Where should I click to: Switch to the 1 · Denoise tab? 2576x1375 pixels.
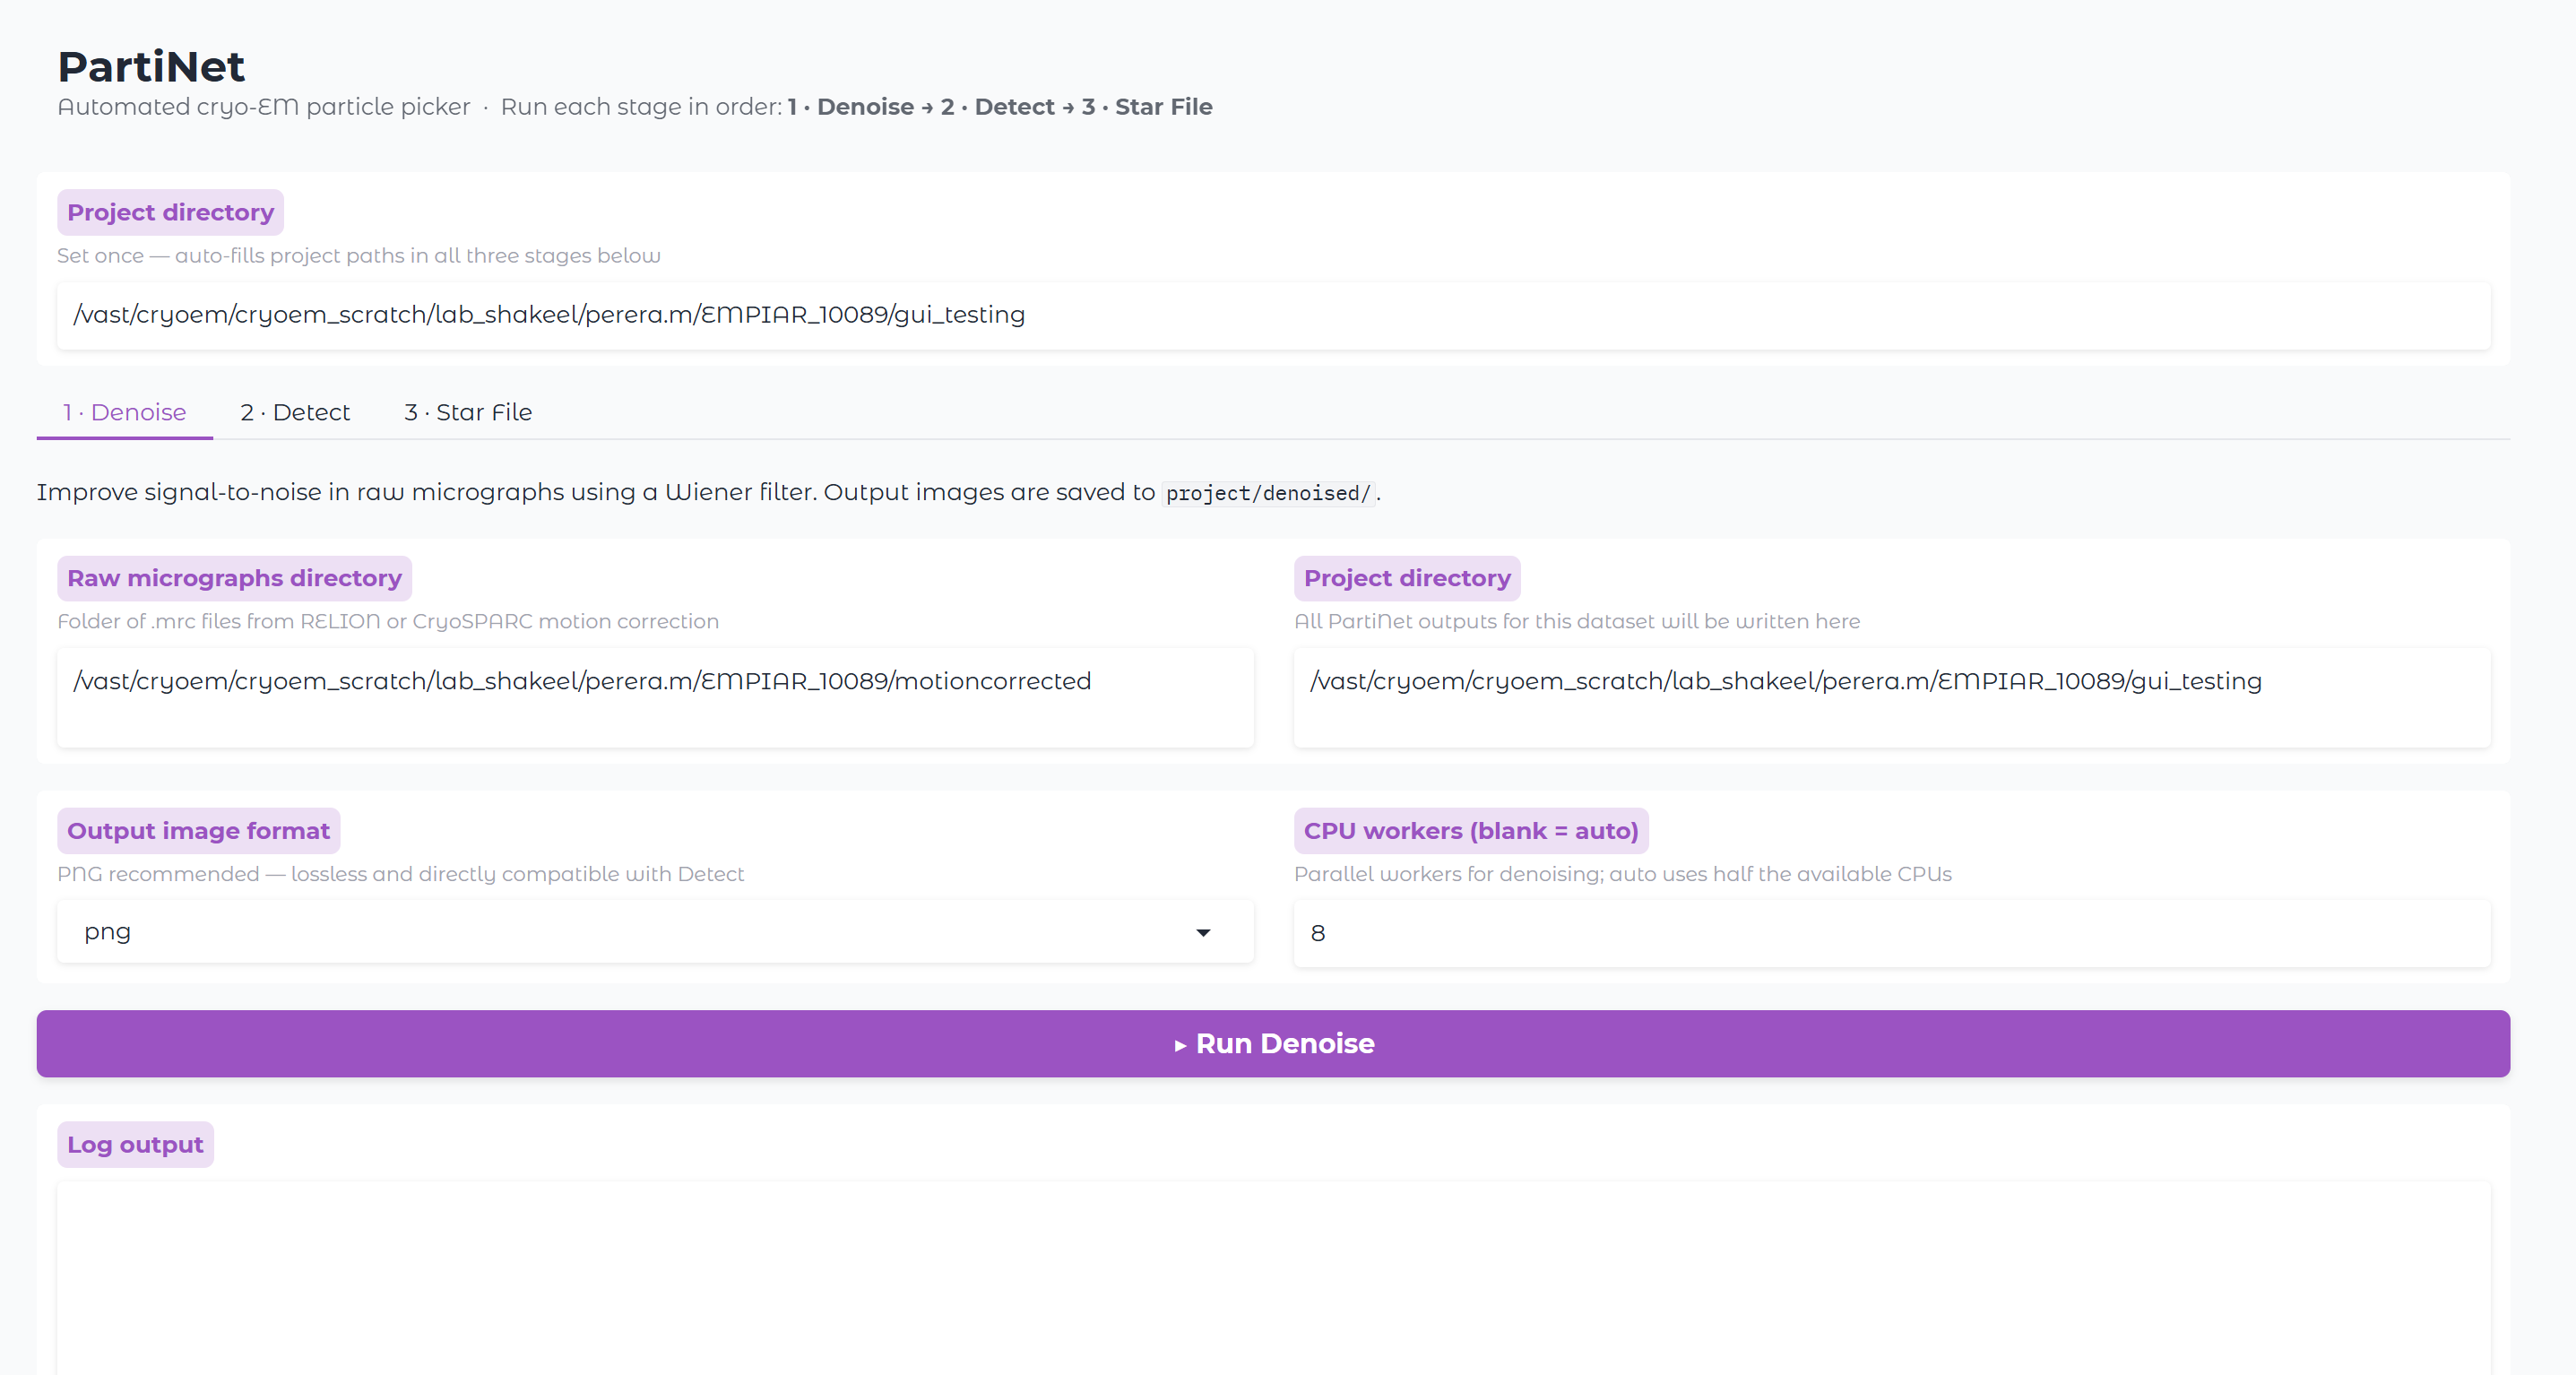click(124, 412)
